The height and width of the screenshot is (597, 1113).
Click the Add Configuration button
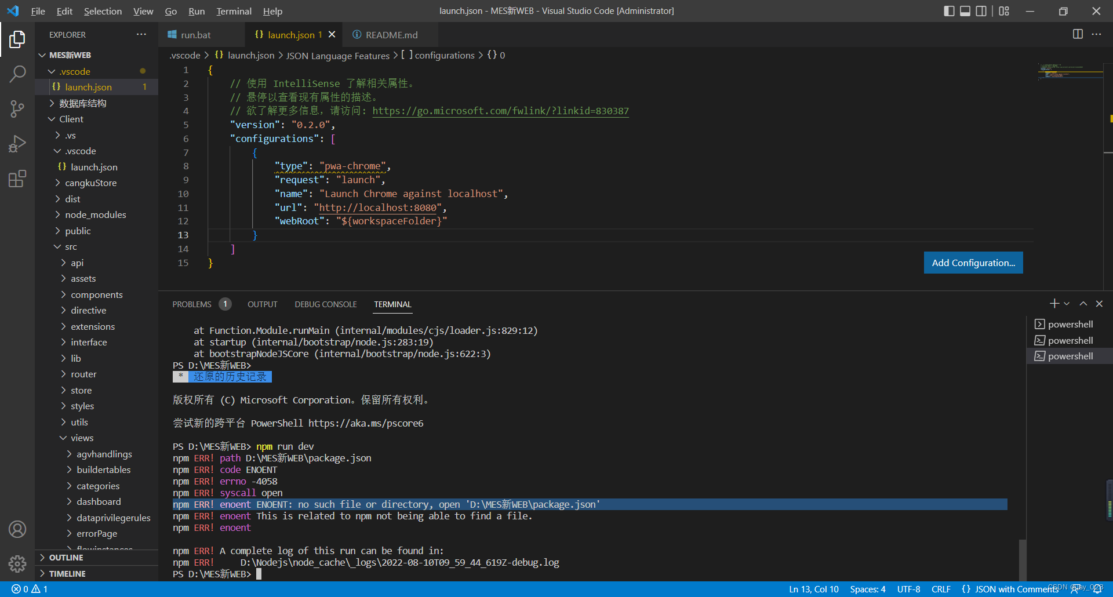[x=973, y=263]
